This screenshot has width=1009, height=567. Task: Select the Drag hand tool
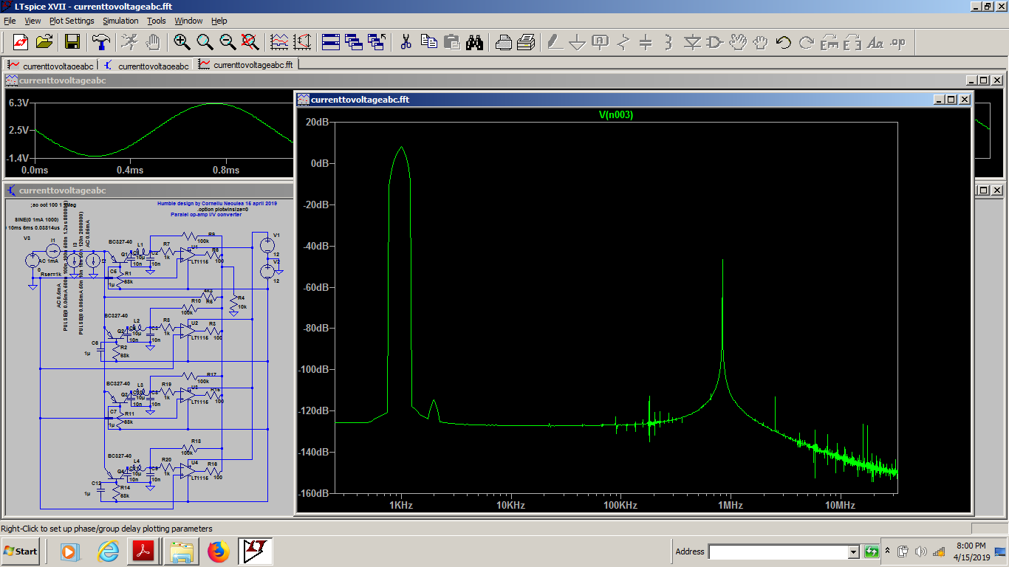(760, 42)
